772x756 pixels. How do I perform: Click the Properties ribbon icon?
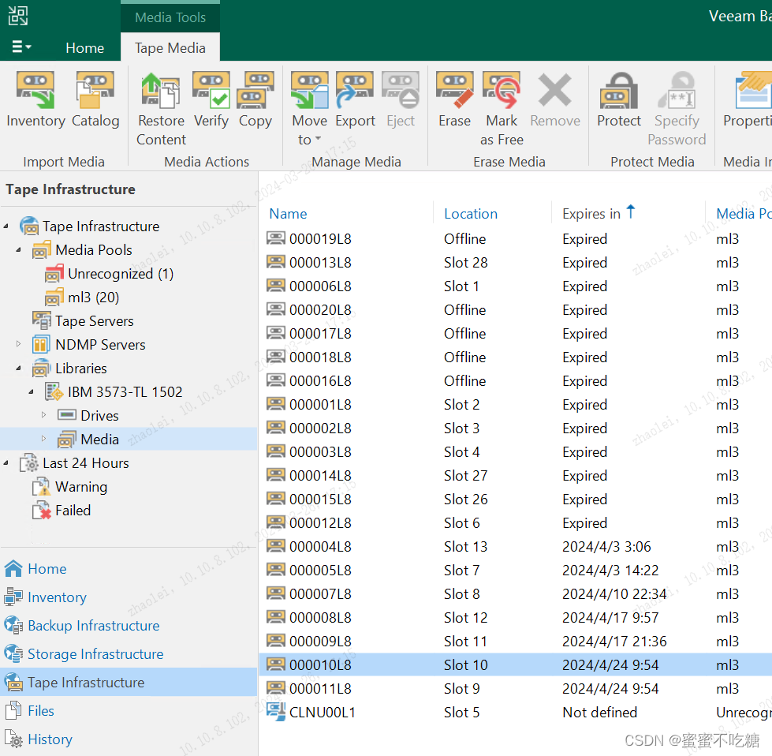click(753, 90)
